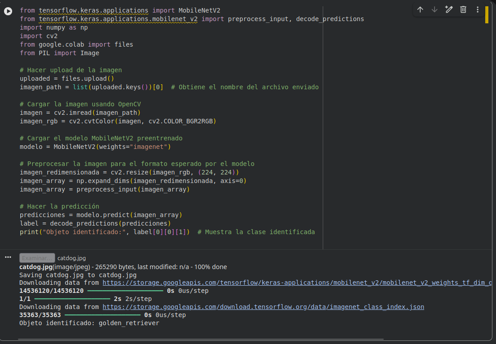Click '# Cargar el modelo MobileNetV2 preentrenado' comment
Image resolution: width=496 pixels, height=344 pixels.
[101, 139]
